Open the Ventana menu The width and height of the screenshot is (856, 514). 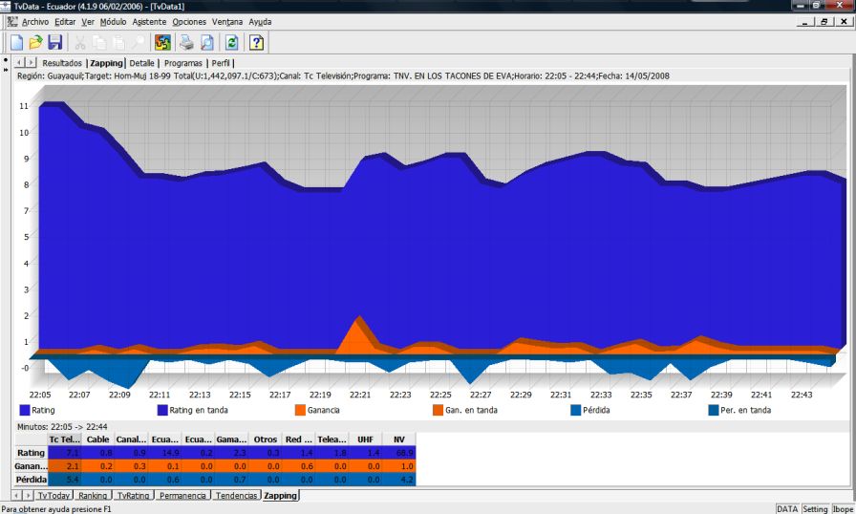(x=227, y=22)
